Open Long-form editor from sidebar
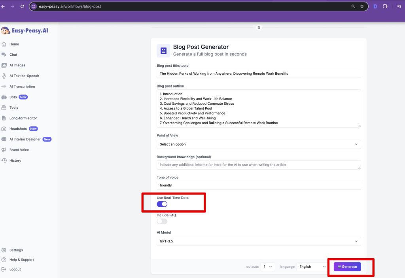405x278 pixels. (23, 118)
